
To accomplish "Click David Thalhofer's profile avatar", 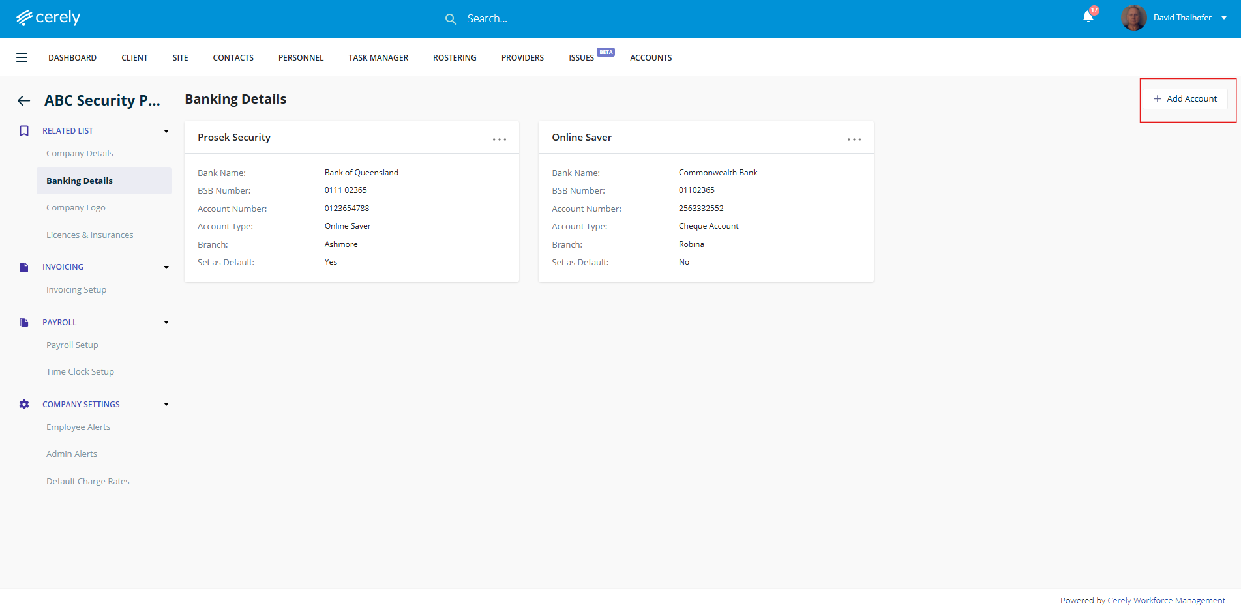I will point(1133,18).
